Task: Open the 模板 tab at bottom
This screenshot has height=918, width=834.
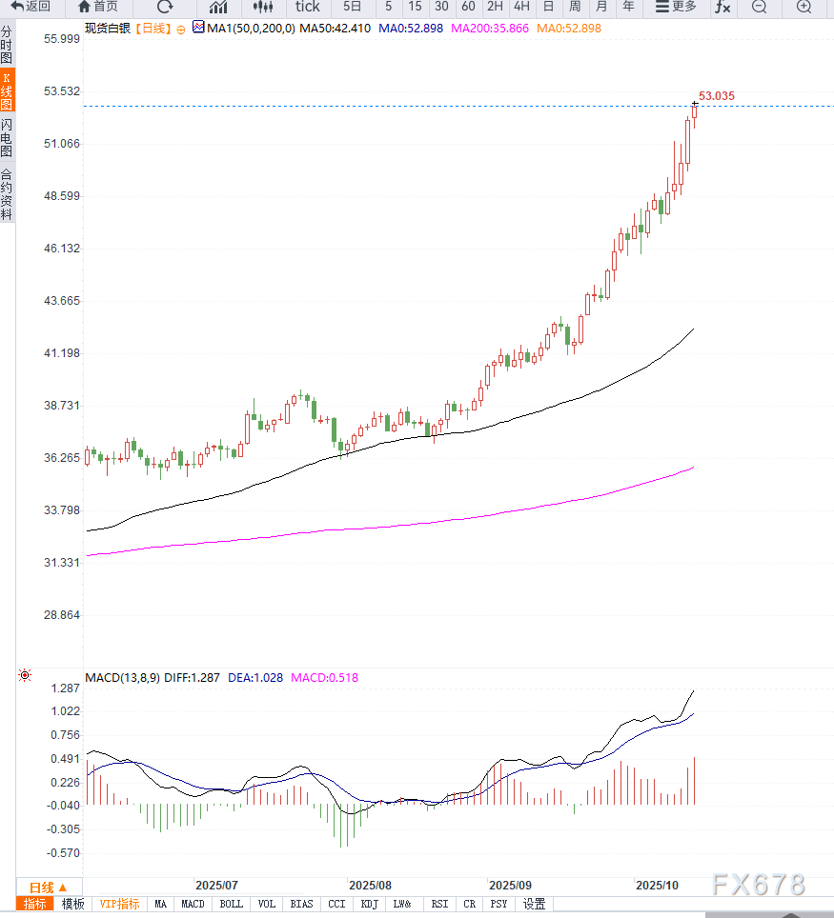Action: pos(72,904)
